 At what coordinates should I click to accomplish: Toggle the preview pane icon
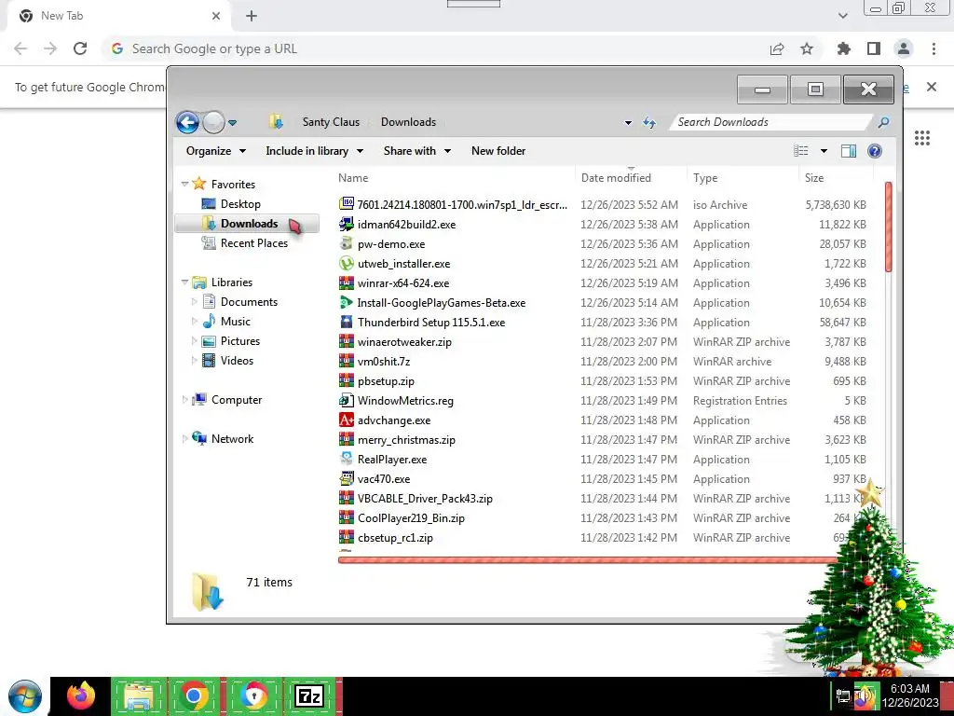coord(848,151)
